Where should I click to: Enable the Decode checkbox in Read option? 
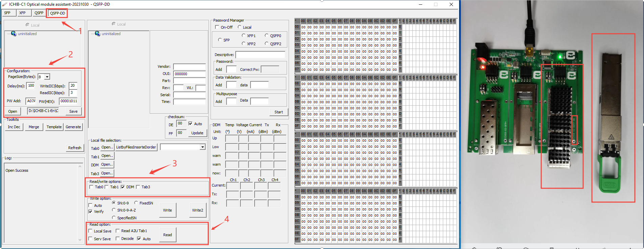point(118,239)
